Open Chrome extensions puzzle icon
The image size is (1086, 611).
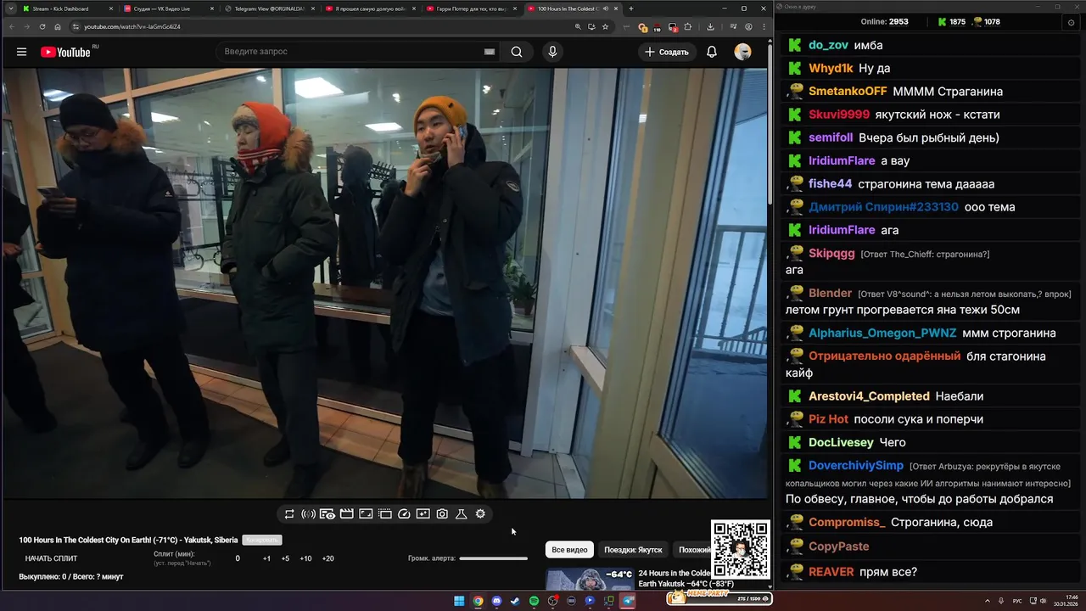pos(687,26)
